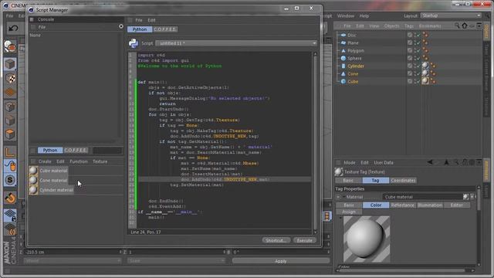Switch to the Coordinates tab in Attributes

[403, 180]
